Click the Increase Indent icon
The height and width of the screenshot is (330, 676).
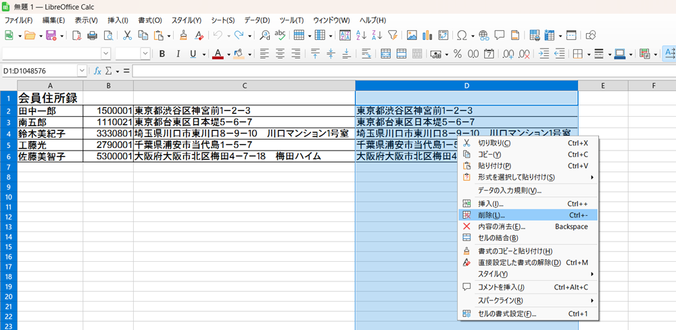click(x=544, y=54)
